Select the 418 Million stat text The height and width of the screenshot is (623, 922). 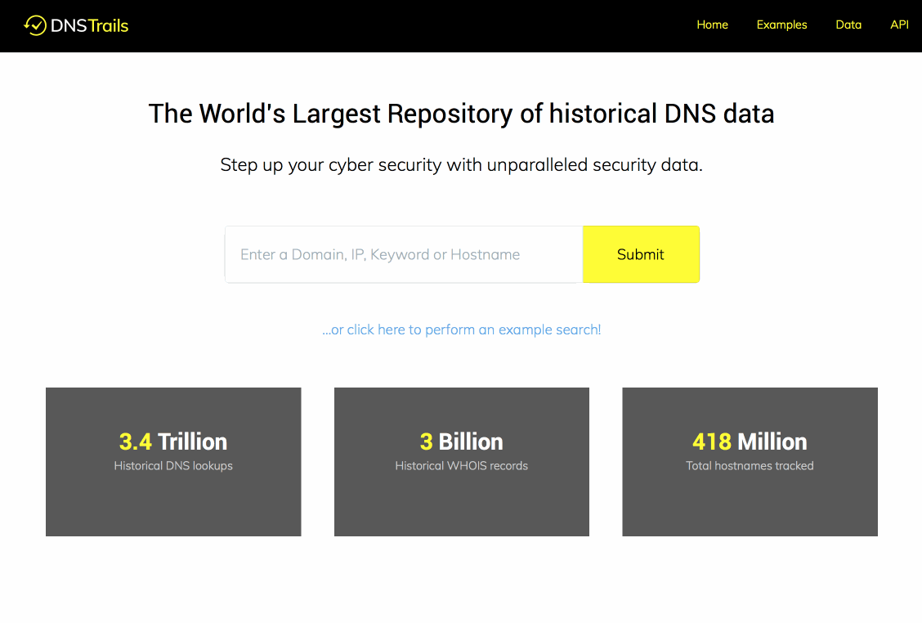pos(750,441)
